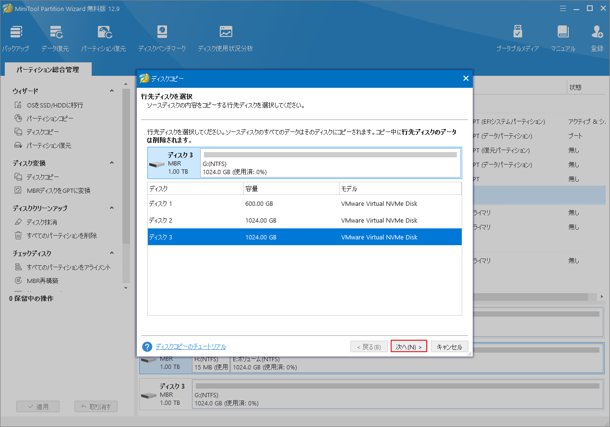Image resolution: width=610 pixels, height=427 pixels.
Task: Click the sidebar scroll down arrow
Action: [126, 287]
